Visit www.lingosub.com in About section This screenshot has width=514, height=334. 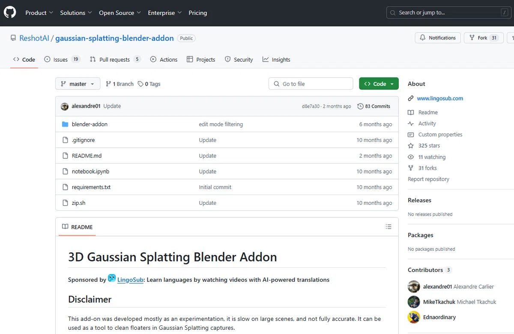click(x=440, y=98)
